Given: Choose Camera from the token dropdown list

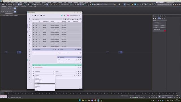Looking at the screenshot, I should coord(45,76).
